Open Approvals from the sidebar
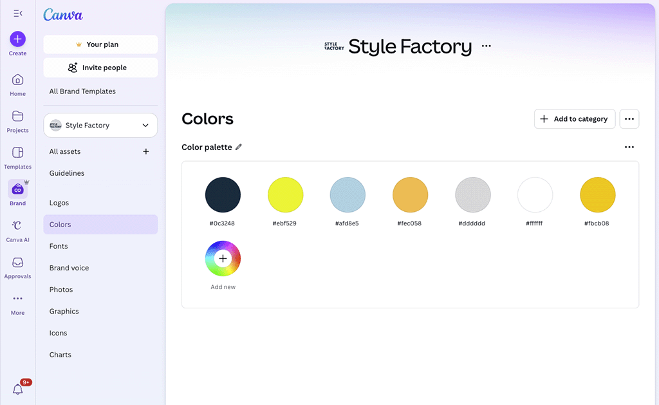The image size is (659, 405). tap(17, 265)
